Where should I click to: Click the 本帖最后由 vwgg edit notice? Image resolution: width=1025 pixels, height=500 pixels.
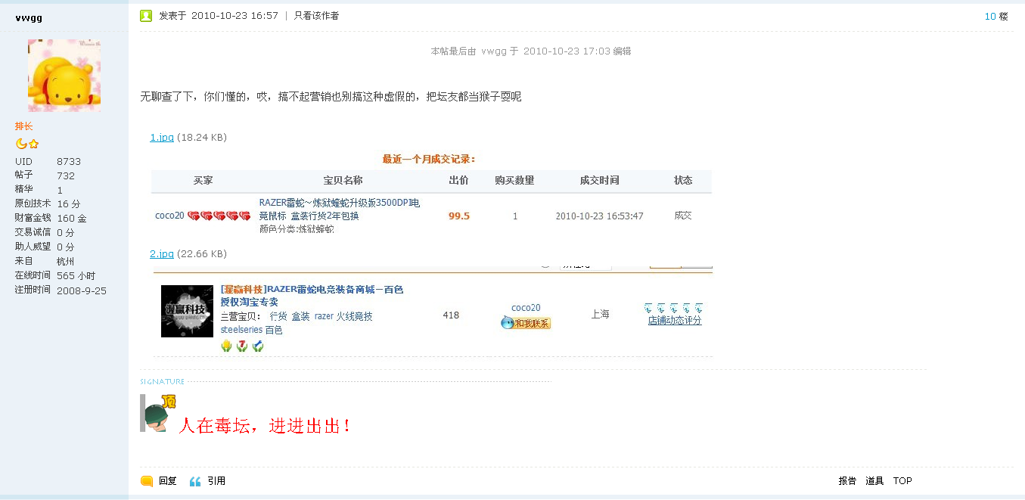pos(531,51)
